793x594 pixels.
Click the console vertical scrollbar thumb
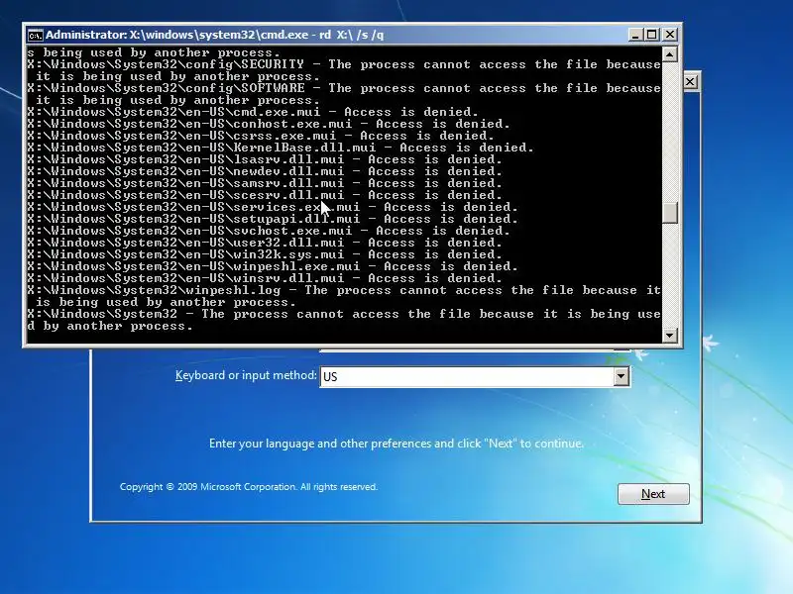670,213
